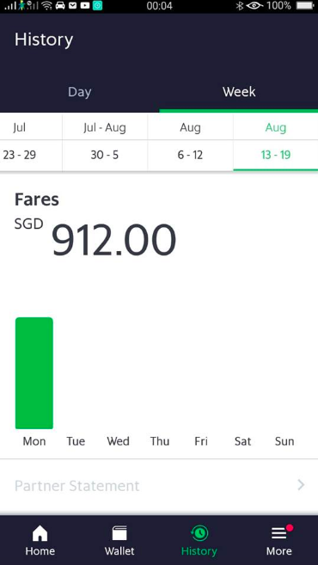The image size is (318, 565).
Task: Tap the History clock icon
Action: pyautogui.click(x=199, y=533)
